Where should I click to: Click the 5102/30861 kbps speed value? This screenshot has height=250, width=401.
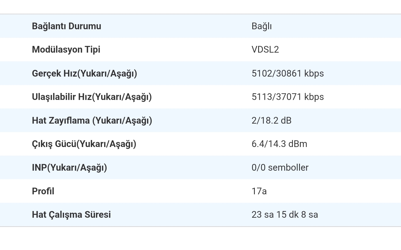pyautogui.click(x=288, y=73)
